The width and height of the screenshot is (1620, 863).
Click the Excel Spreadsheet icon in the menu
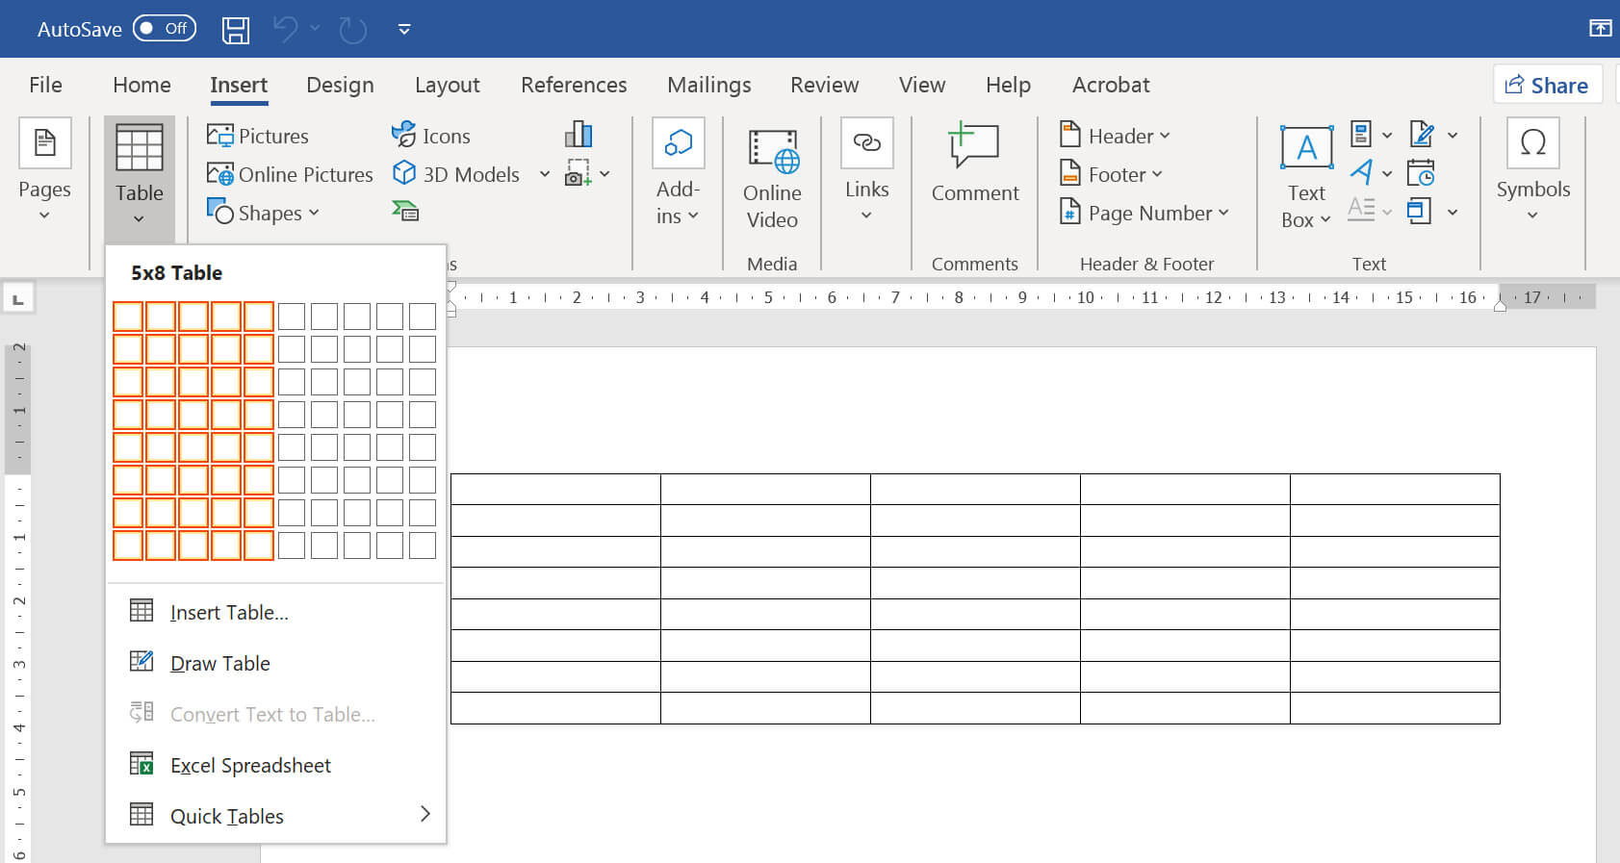pos(141,764)
